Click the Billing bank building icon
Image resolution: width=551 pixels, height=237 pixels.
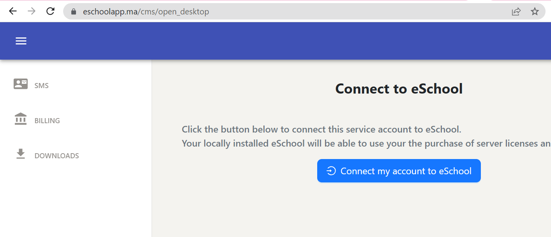click(x=21, y=119)
